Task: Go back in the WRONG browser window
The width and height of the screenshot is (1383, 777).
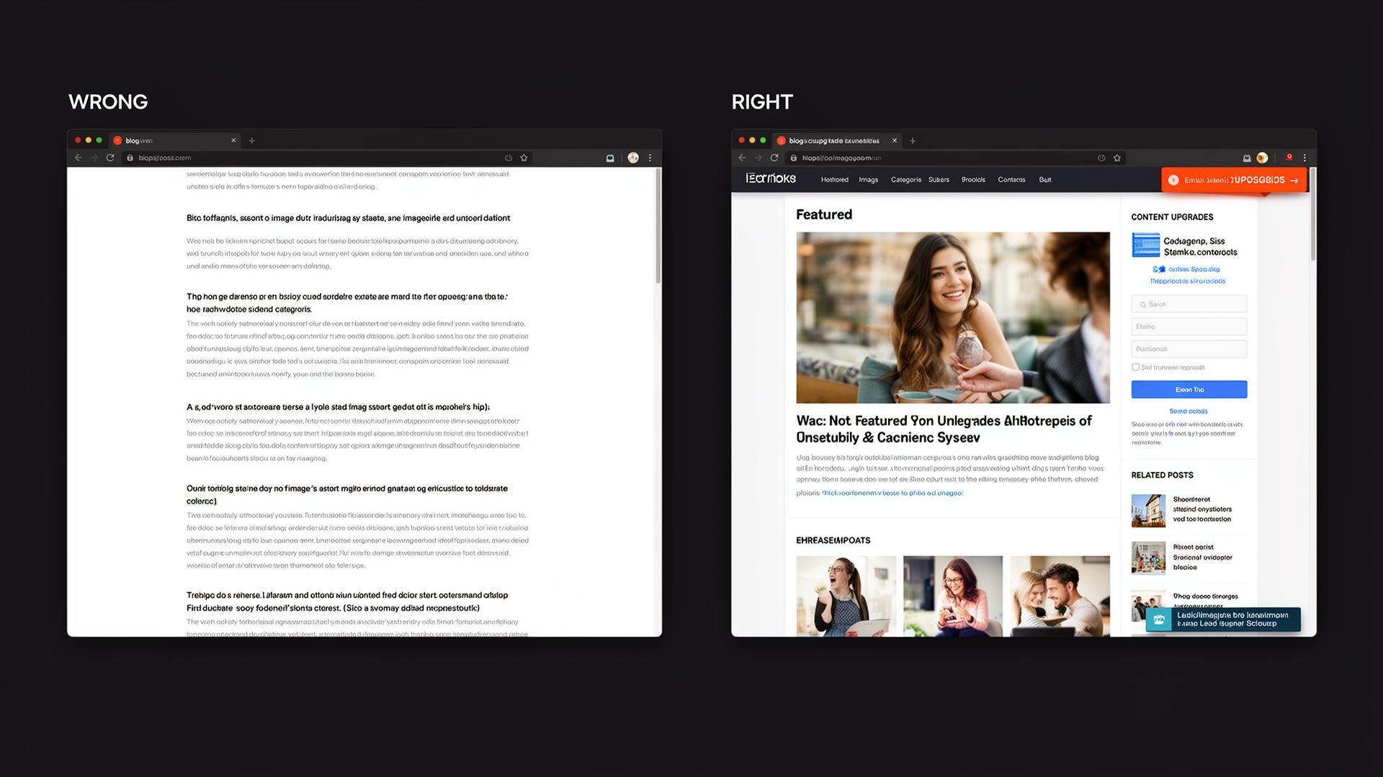Action: tap(79, 158)
